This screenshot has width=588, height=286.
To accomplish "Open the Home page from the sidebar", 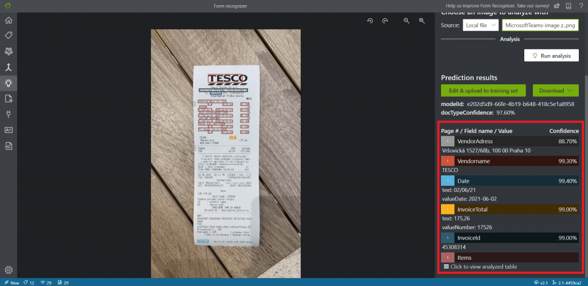I will pos(9,20).
